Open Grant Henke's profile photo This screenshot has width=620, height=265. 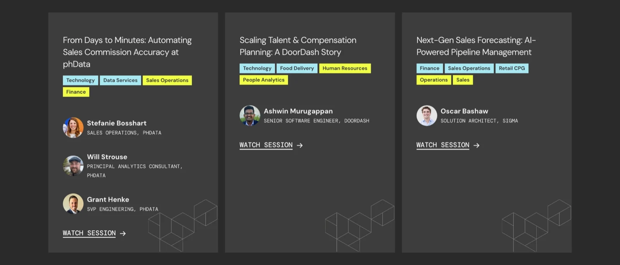[x=73, y=204]
